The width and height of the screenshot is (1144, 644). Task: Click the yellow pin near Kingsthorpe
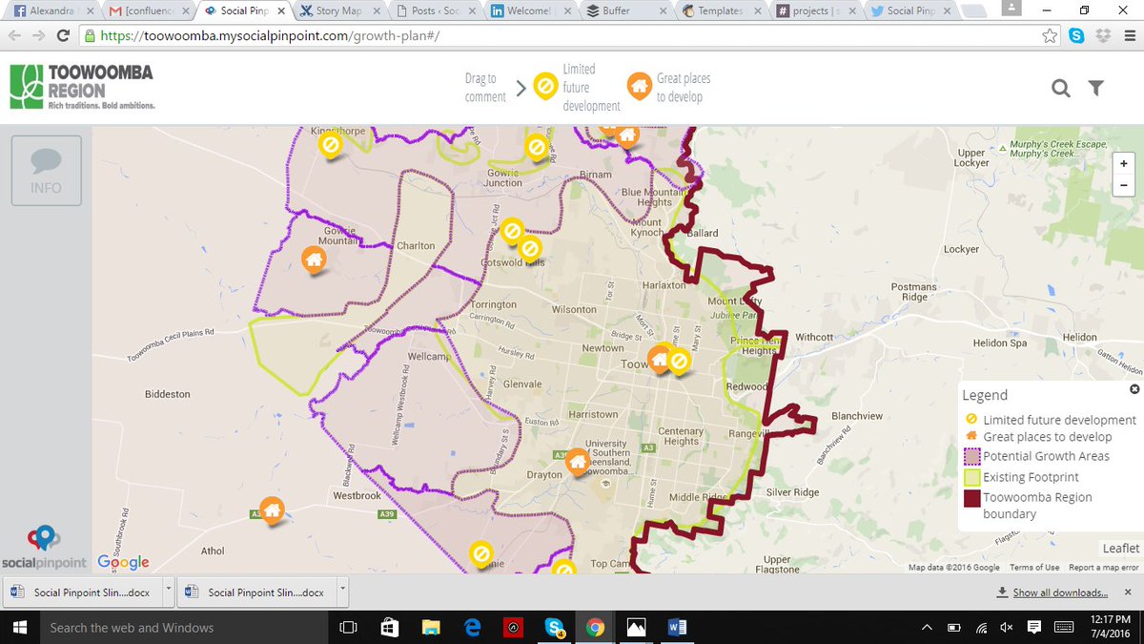pos(330,146)
